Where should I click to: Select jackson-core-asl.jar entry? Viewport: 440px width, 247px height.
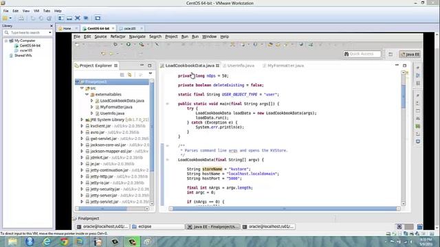pyautogui.click(x=108, y=145)
